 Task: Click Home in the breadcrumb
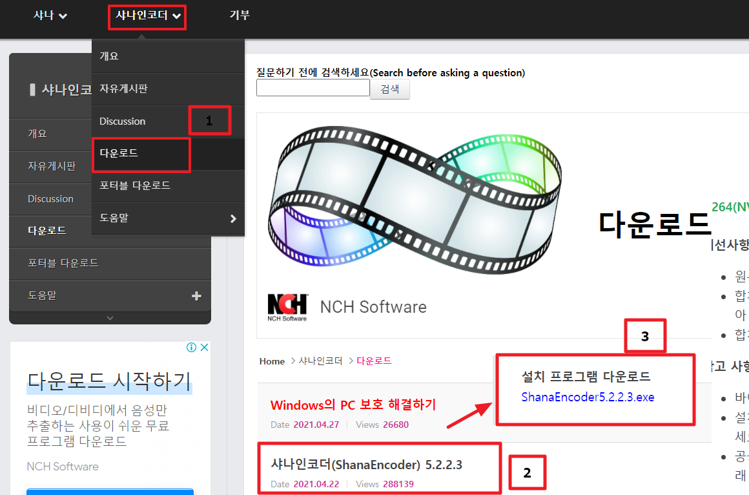click(272, 361)
